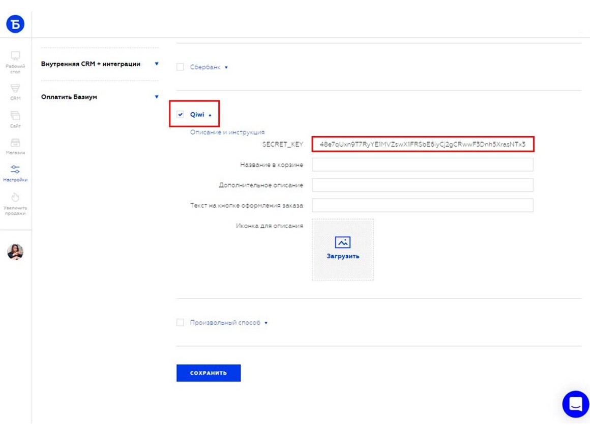Open the Сайт sidebar icon
590x435 pixels.
point(15,115)
